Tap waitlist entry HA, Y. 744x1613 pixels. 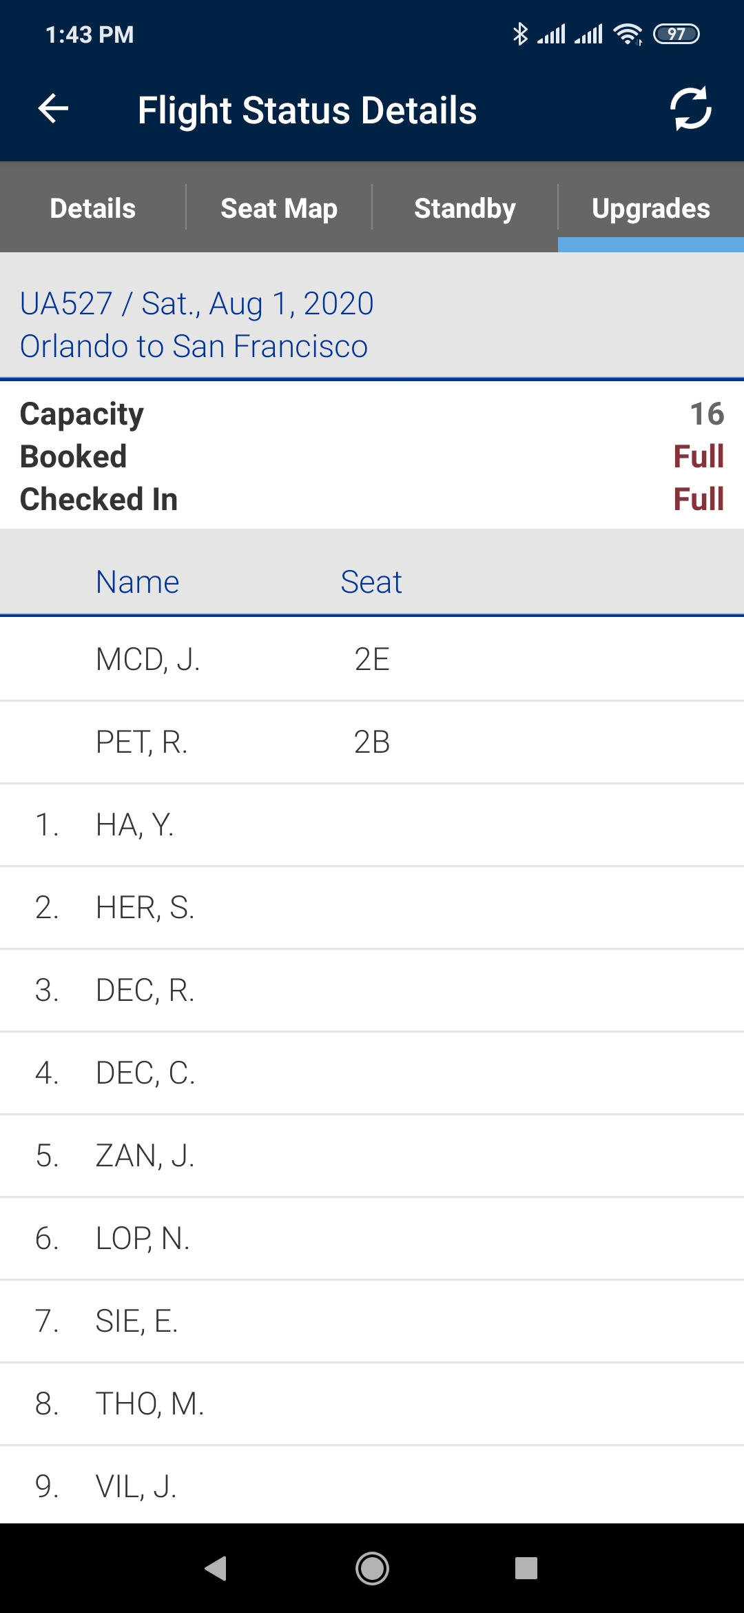tap(372, 825)
